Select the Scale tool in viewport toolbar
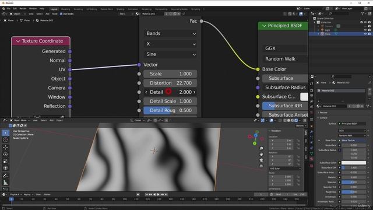This screenshot has width=373, height=210. 5,161
